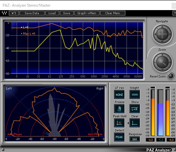The image size is (176, 152).
Task: Click the Load button
Action: pyautogui.click(x=52, y=13)
